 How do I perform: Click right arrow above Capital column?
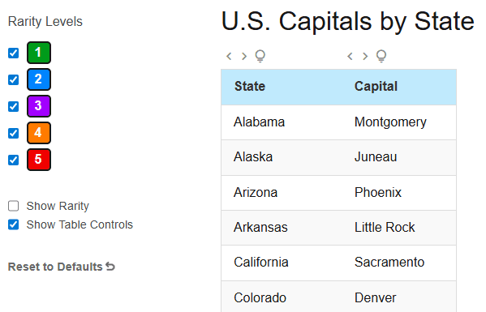click(365, 56)
